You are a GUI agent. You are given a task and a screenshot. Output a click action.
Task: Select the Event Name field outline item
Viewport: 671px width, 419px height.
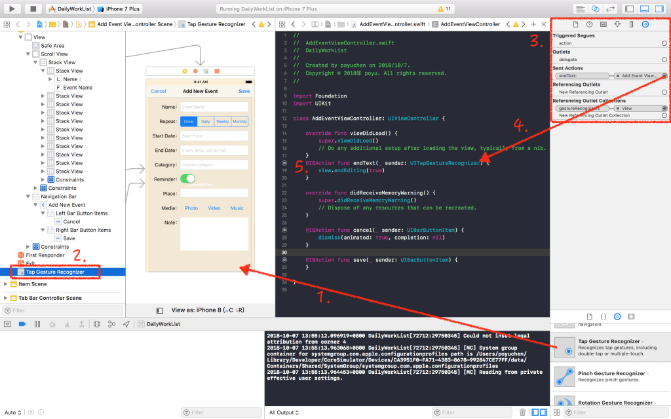click(x=77, y=87)
